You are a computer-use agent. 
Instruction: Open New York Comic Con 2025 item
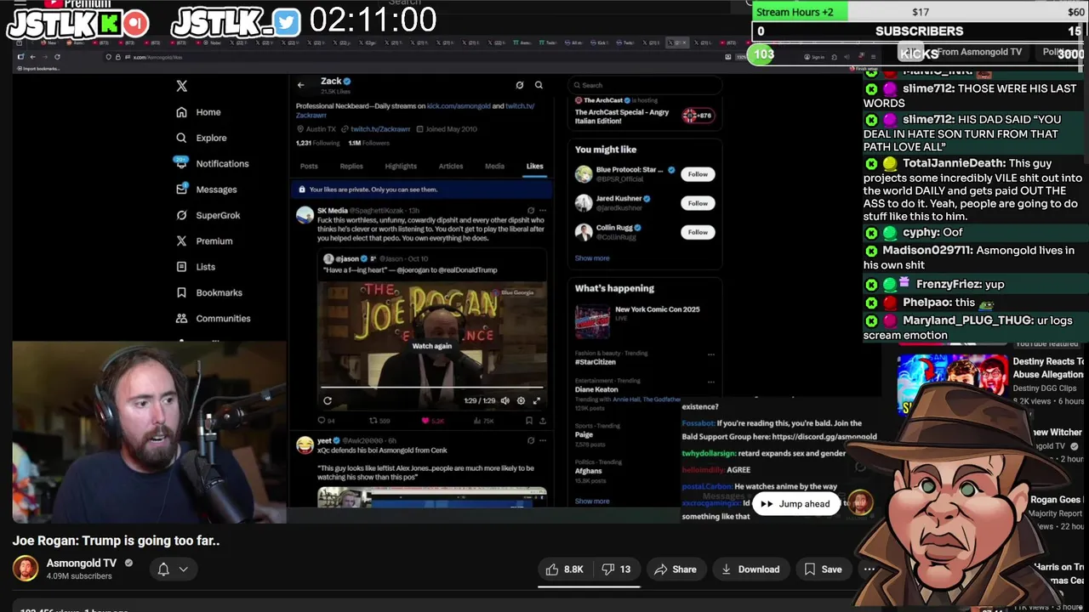[644, 320]
